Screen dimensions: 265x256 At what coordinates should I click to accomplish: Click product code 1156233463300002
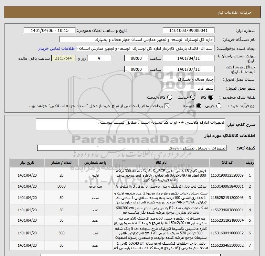(227, 246)
